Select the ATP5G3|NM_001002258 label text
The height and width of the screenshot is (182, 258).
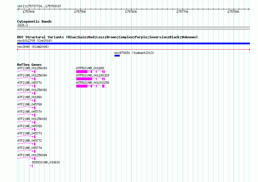(x=92, y=83)
